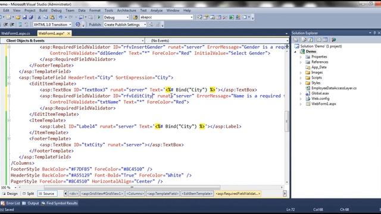The width and height of the screenshot is (381, 214).
Task: Switch to the WebForm1.aspx.cs tab
Action: click(x=16, y=33)
